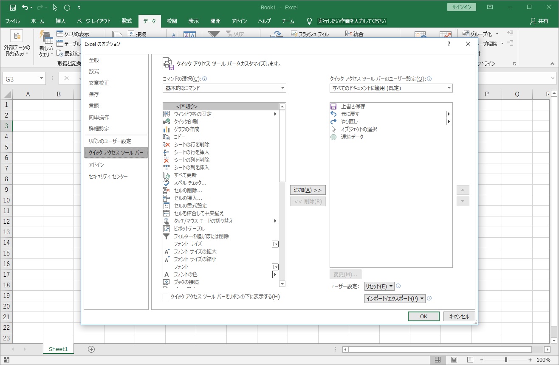Open the セキュリティ センター options category
The width and height of the screenshot is (559, 365).
coord(116,176)
